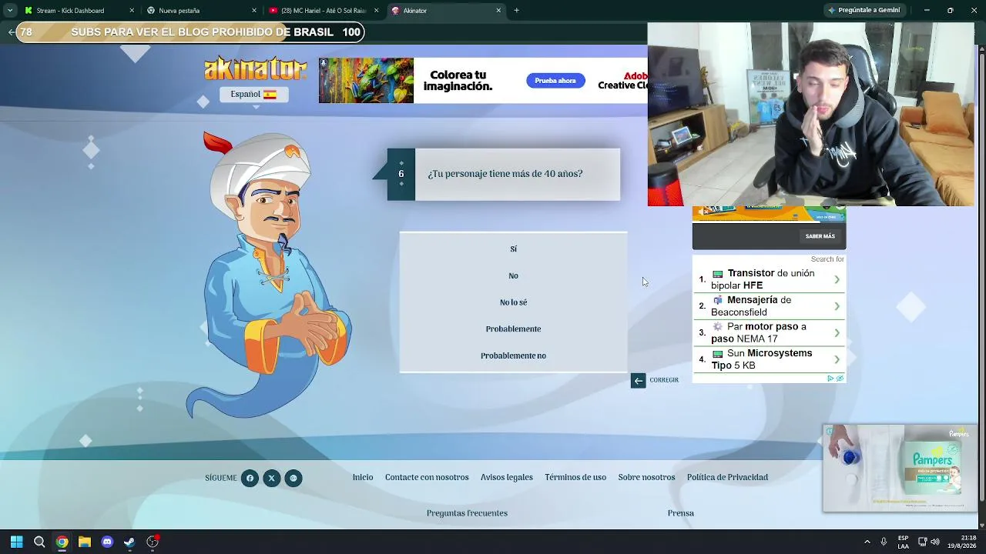This screenshot has width=986, height=554.
Task: Click the info icon on the Pampers ad
Action: 829,432
